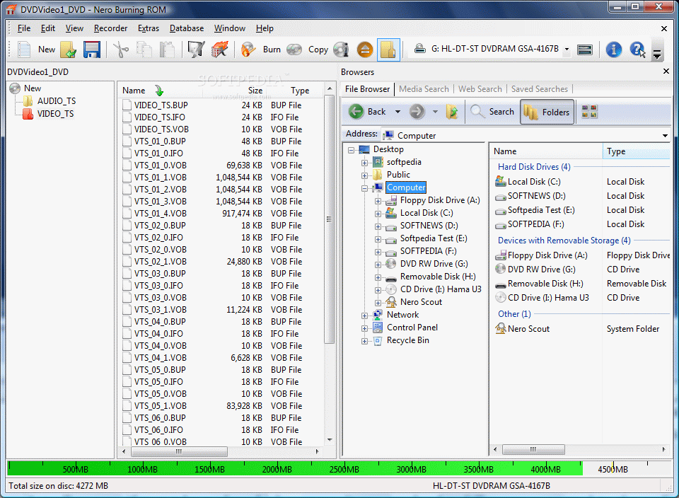
Task: Open a compilation with the folder icon
Action: point(69,50)
